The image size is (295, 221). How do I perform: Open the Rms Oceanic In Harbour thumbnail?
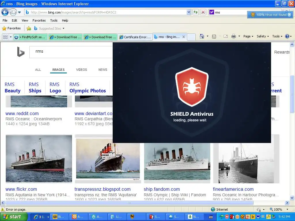(246, 163)
